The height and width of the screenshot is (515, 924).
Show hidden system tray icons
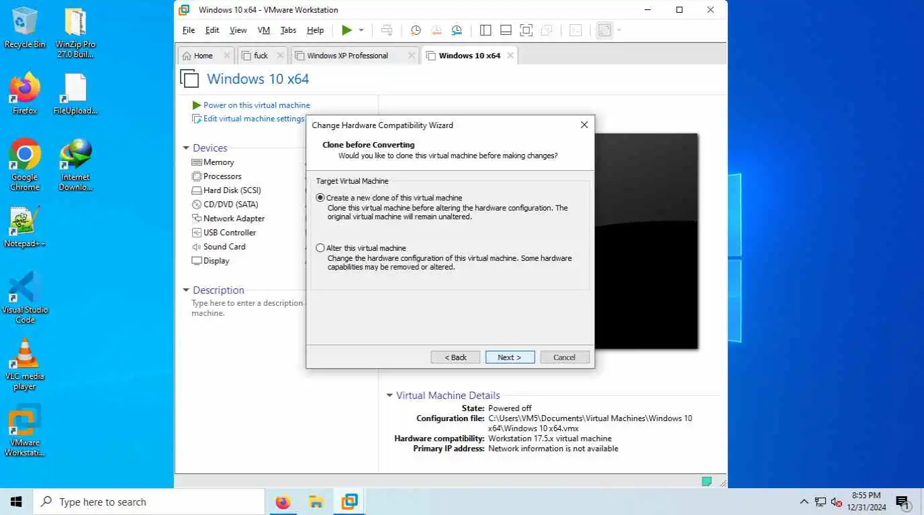point(804,502)
